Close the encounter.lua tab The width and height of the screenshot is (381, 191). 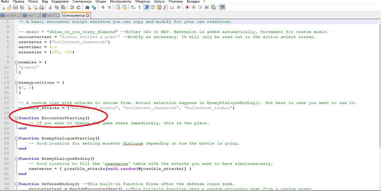pos(87,16)
